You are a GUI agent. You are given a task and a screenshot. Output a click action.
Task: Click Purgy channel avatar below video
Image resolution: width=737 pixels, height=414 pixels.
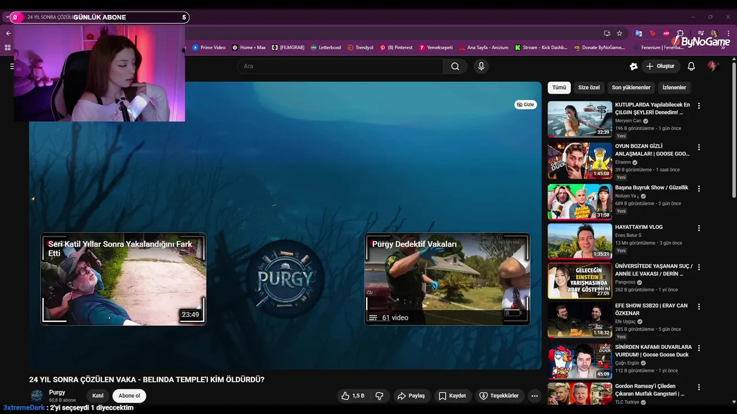[x=37, y=396]
